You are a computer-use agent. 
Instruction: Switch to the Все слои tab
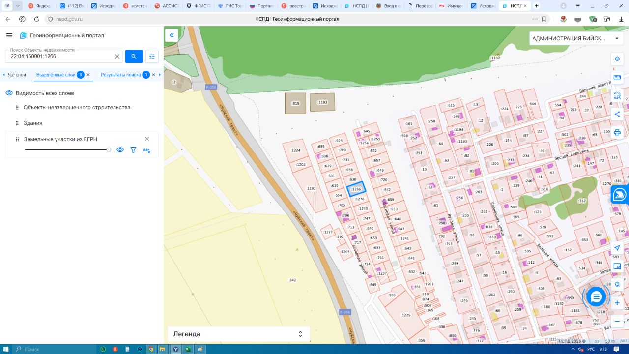click(16, 75)
